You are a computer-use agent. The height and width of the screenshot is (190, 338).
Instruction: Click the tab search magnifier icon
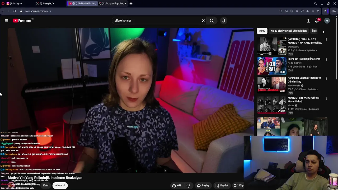(316, 3)
